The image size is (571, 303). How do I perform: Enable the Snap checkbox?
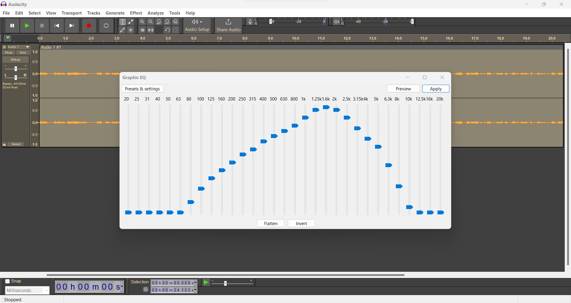coord(8,281)
